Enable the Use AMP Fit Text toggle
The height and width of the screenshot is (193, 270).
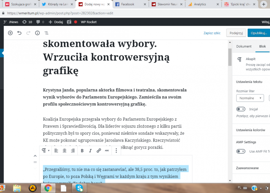[x=240, y=151]
